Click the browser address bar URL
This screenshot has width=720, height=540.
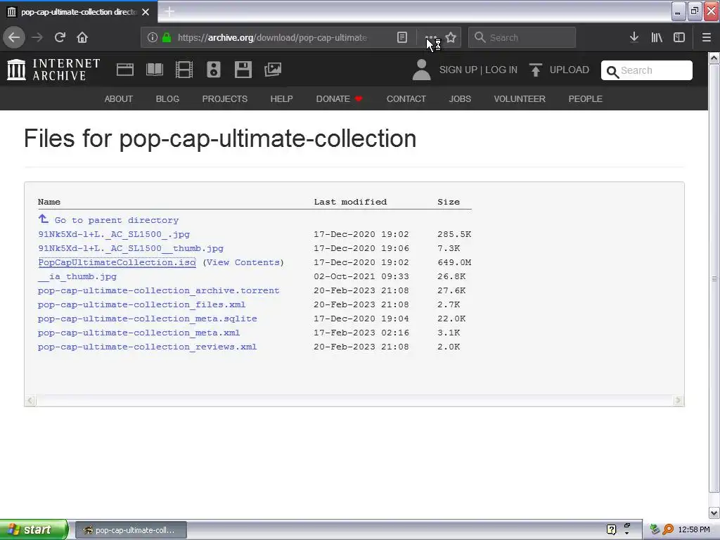pyautogui.click(x=272, y=37)
